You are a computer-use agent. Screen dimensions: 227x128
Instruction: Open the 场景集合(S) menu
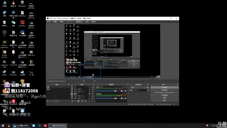79,22
